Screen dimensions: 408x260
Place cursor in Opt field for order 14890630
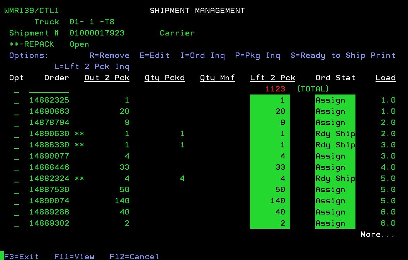[16, 134]
